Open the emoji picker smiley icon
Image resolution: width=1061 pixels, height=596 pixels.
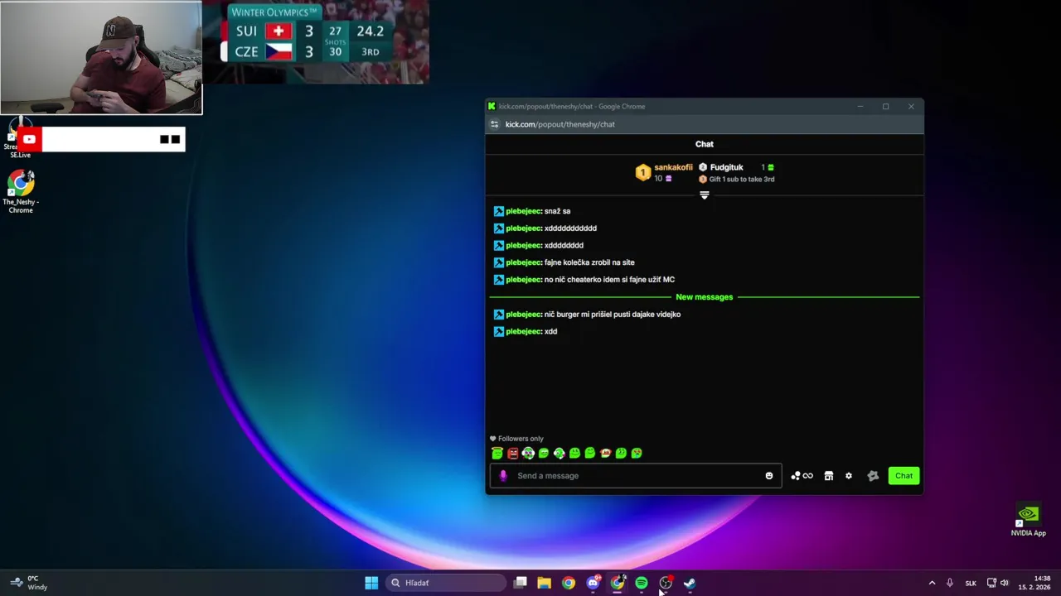[x=769, y=476]
